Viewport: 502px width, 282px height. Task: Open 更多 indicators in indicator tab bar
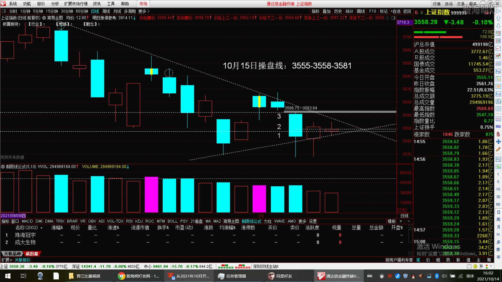[302, 221]
